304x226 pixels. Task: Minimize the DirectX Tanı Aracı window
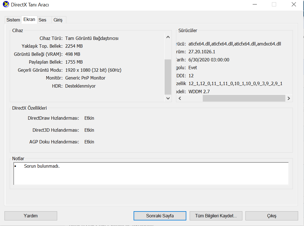[255, 4]
